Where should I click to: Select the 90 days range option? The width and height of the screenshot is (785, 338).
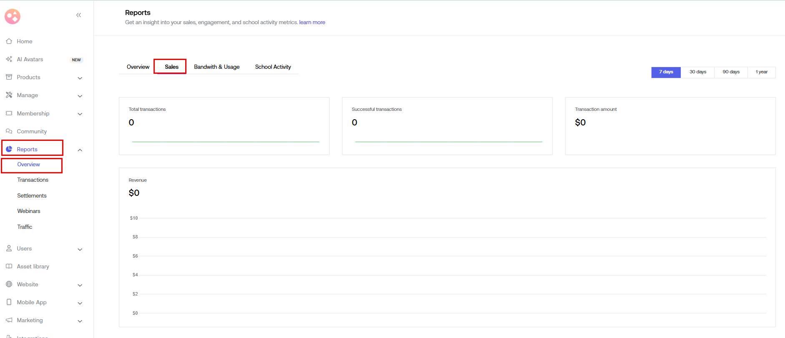(x=731, y=72)
